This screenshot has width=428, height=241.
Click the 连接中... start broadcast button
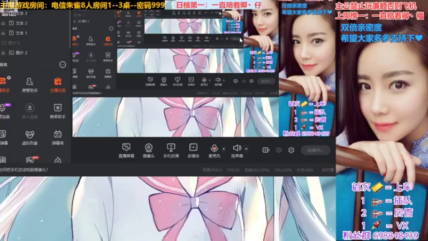315,150
